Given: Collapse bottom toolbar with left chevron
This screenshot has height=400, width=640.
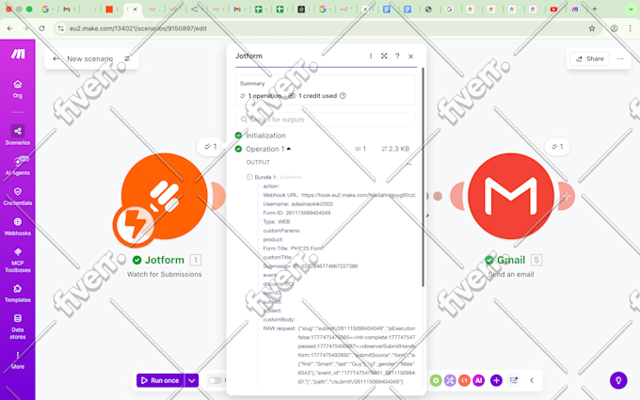Looking at the screenshot, I should [532, 380].
